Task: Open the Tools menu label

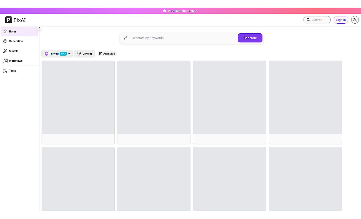Action: coord(12,71)
